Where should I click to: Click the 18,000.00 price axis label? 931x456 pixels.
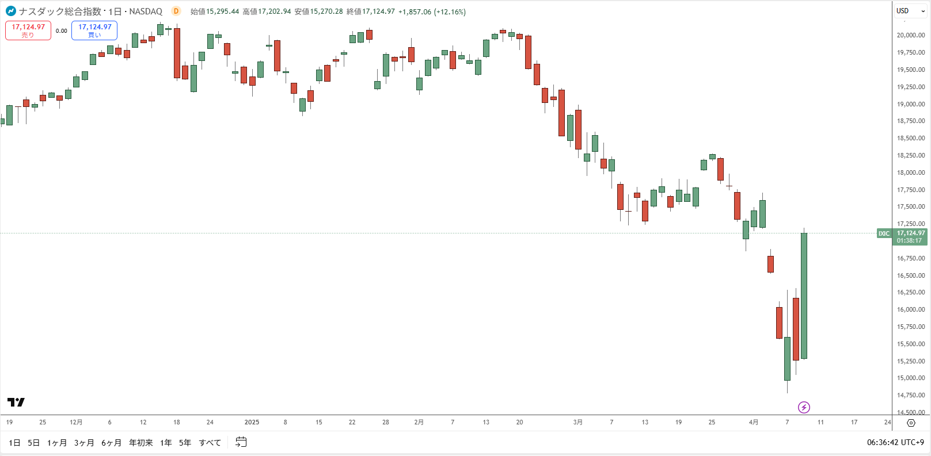(x=911, y=173)
